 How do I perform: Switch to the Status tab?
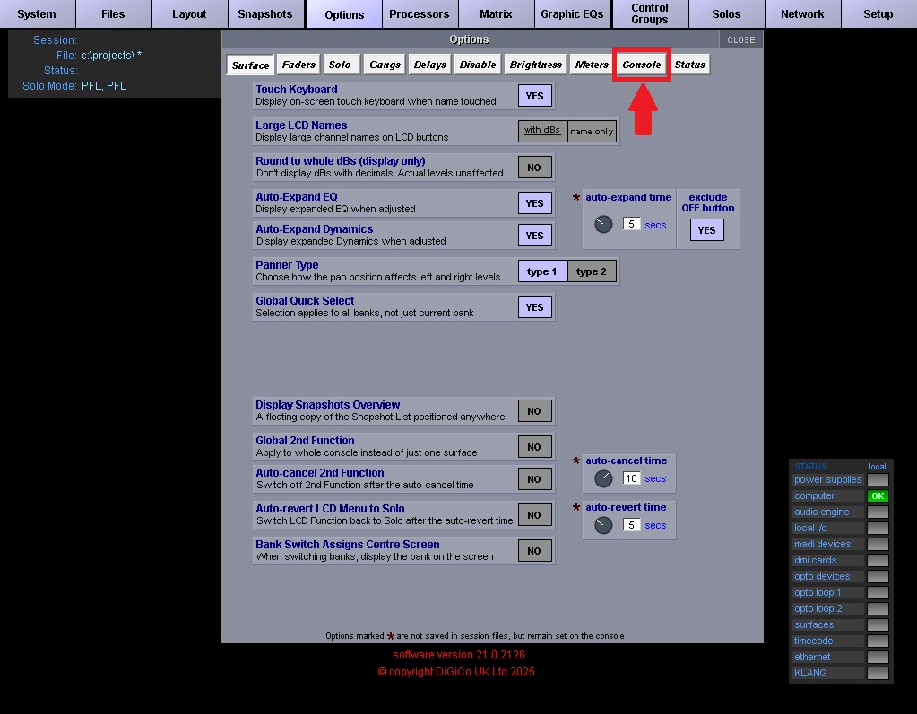tap(690, 65)
